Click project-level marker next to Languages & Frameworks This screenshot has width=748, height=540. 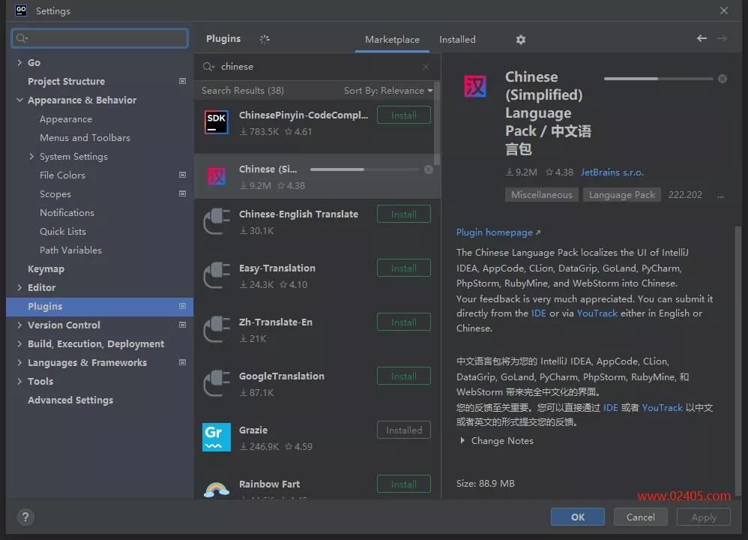click(182, 362)
